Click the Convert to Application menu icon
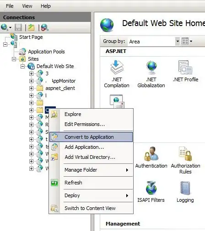Image resolution: width=205 pixels, height=231 pixels. coord(54,137)
